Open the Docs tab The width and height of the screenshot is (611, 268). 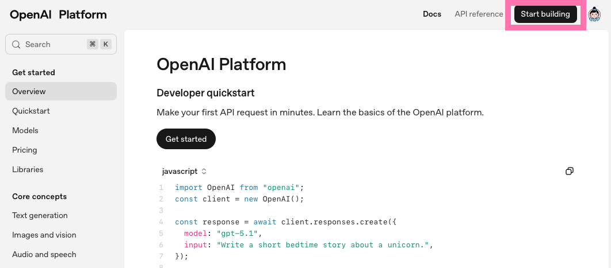pyautogui.click(x=431, y=14)
